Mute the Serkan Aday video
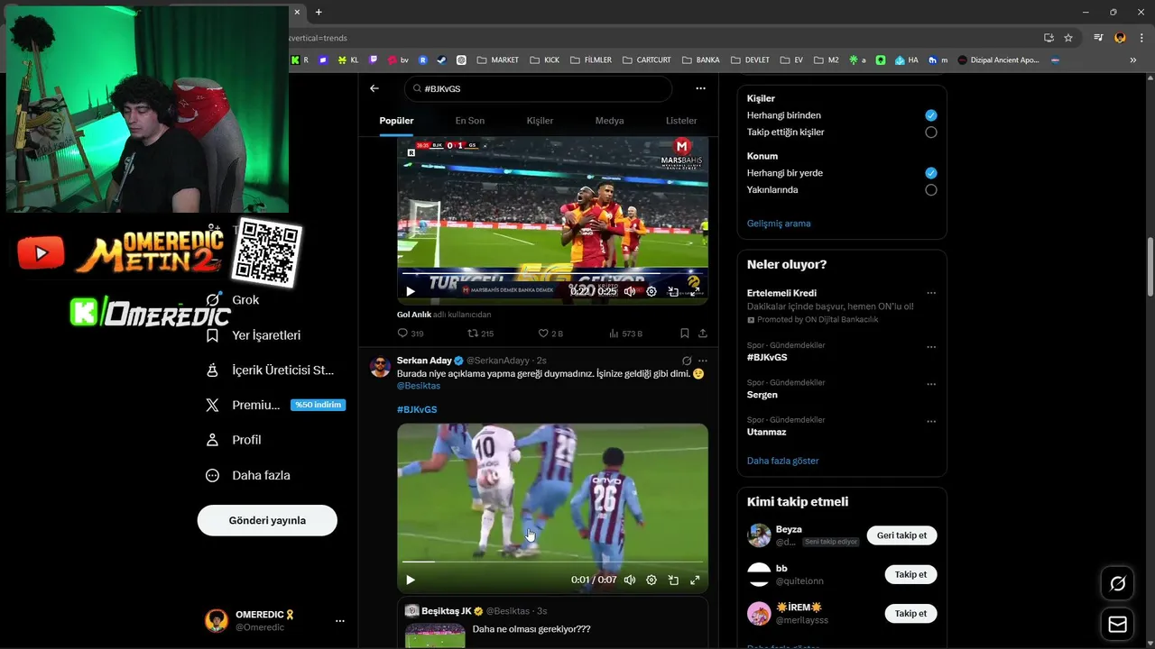This screenshot has width=1155, height=649. point(630,580)
